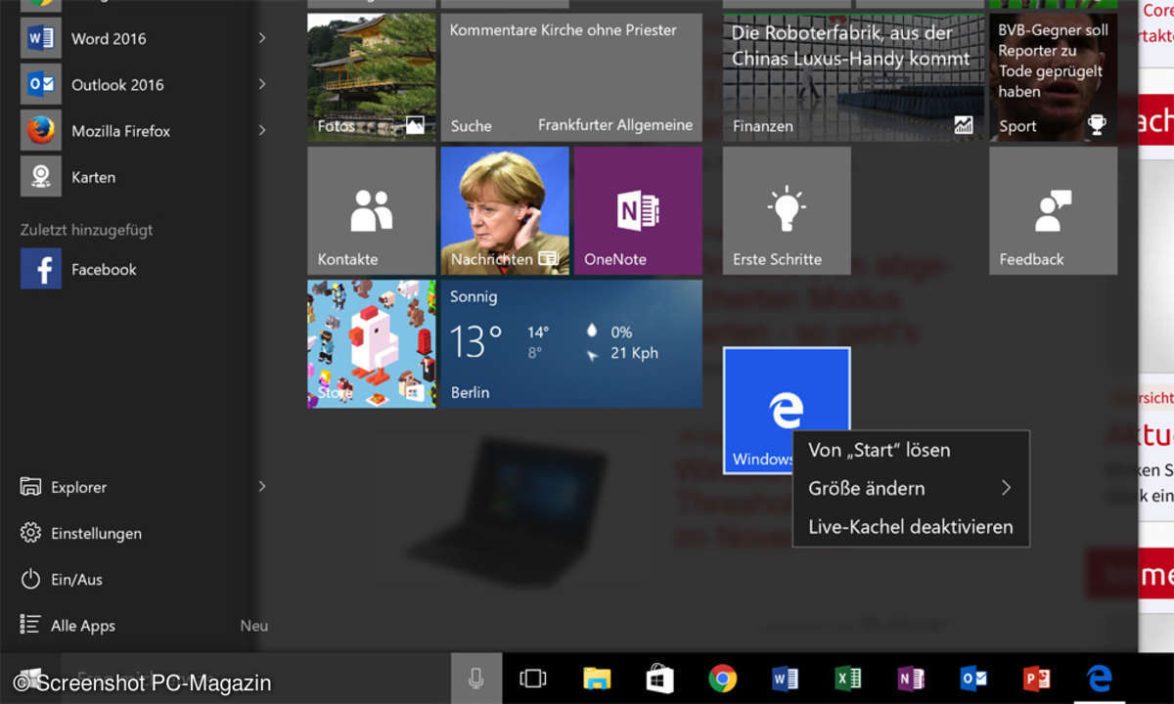Open the Erste Schritte tile
The image size is (1174, 704).
tap(787, 210)
